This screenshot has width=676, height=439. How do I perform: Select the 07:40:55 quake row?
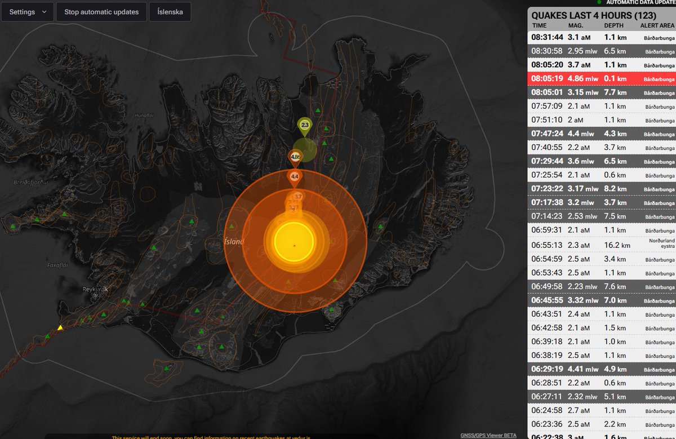[601, 148]
